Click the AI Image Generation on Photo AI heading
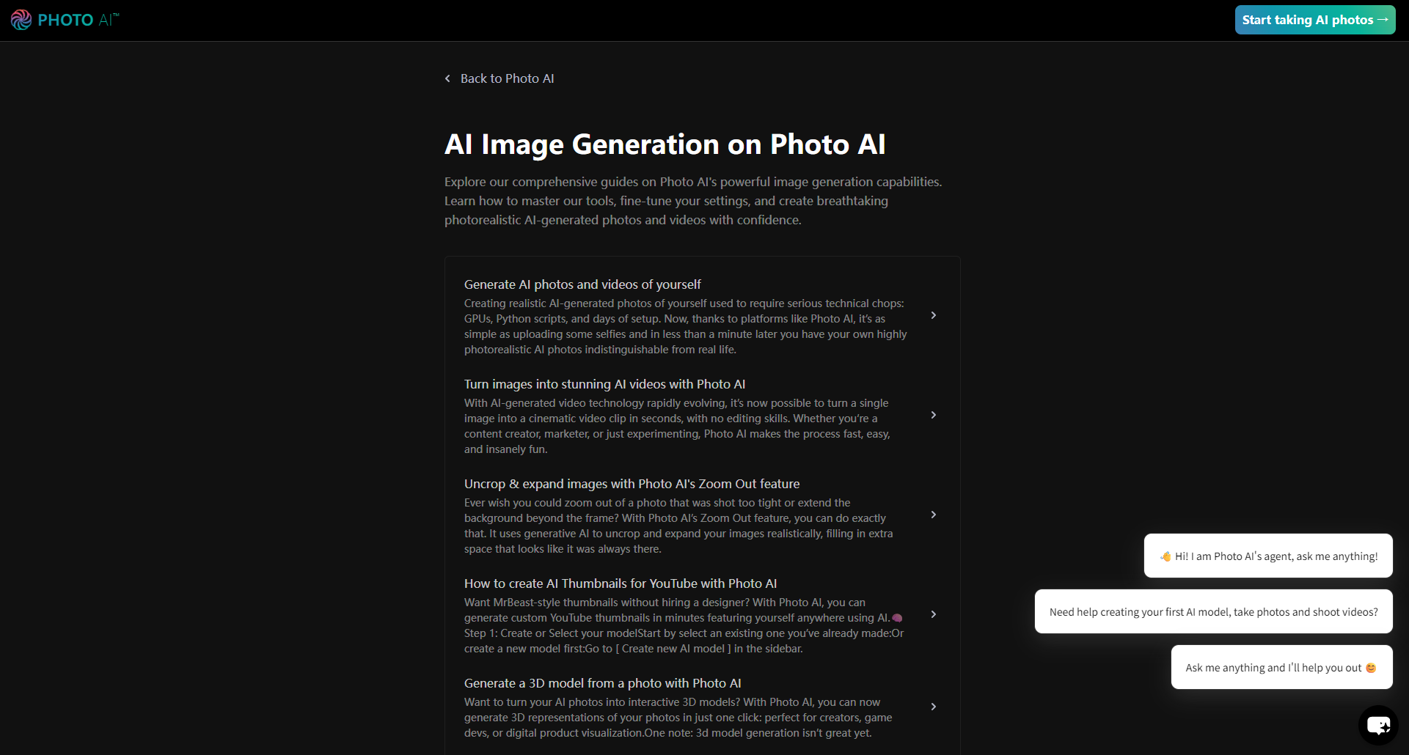The width and height of the screenshot is (1409, 755). coord(665,144)
